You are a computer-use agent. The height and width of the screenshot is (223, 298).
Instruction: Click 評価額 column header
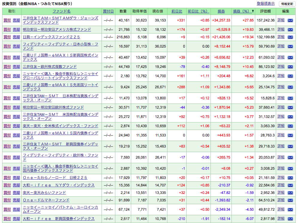click(265, 11)
